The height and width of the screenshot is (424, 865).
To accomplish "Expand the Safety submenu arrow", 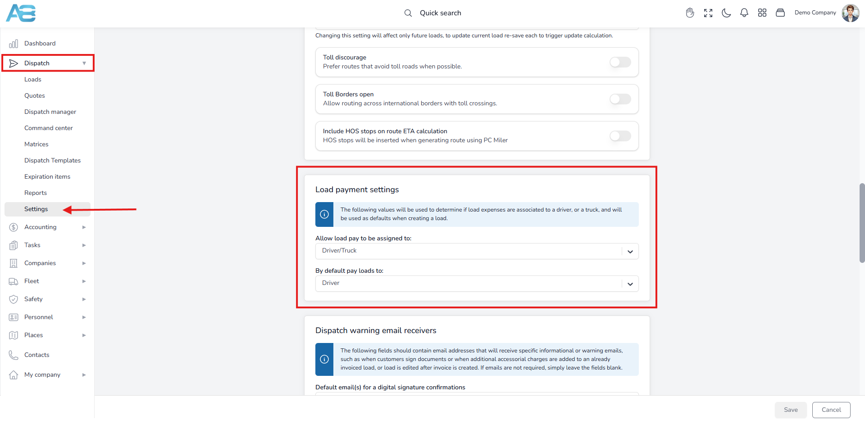I will (84, 299).
